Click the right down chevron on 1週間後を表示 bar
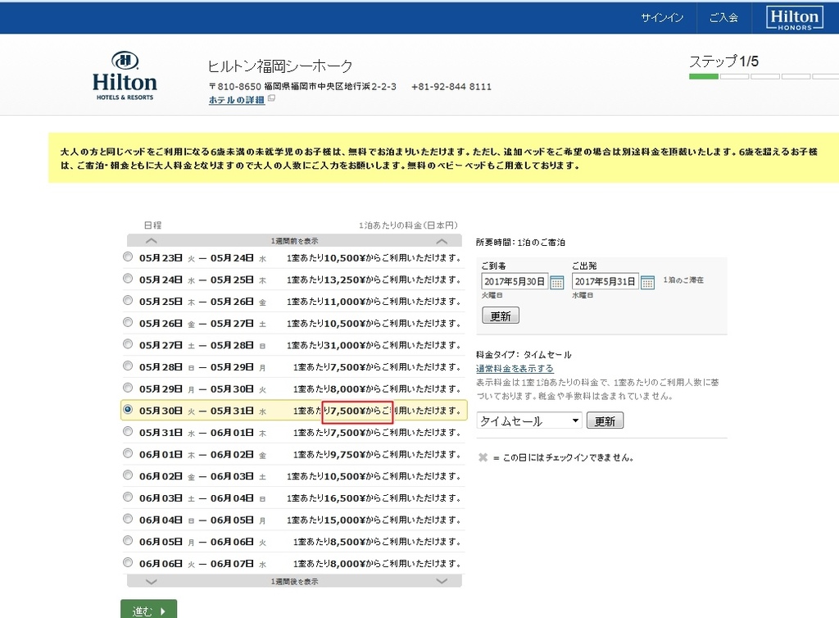 coord(442,581)
